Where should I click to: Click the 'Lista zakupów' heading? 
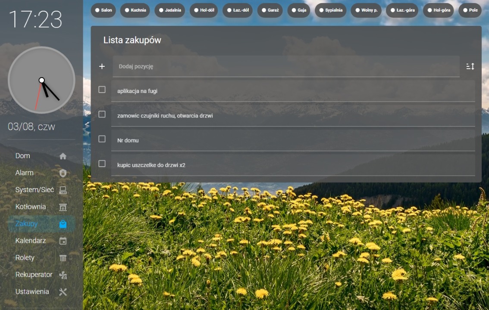click(132, 40)
